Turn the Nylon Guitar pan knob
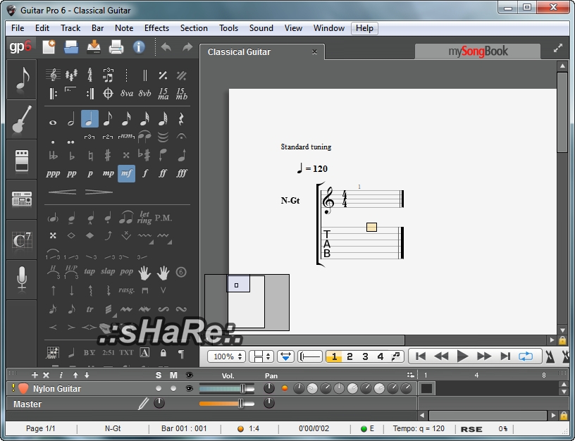Viewport: 575px width, 441px height. pyautogui.click(x=269, y=388)
